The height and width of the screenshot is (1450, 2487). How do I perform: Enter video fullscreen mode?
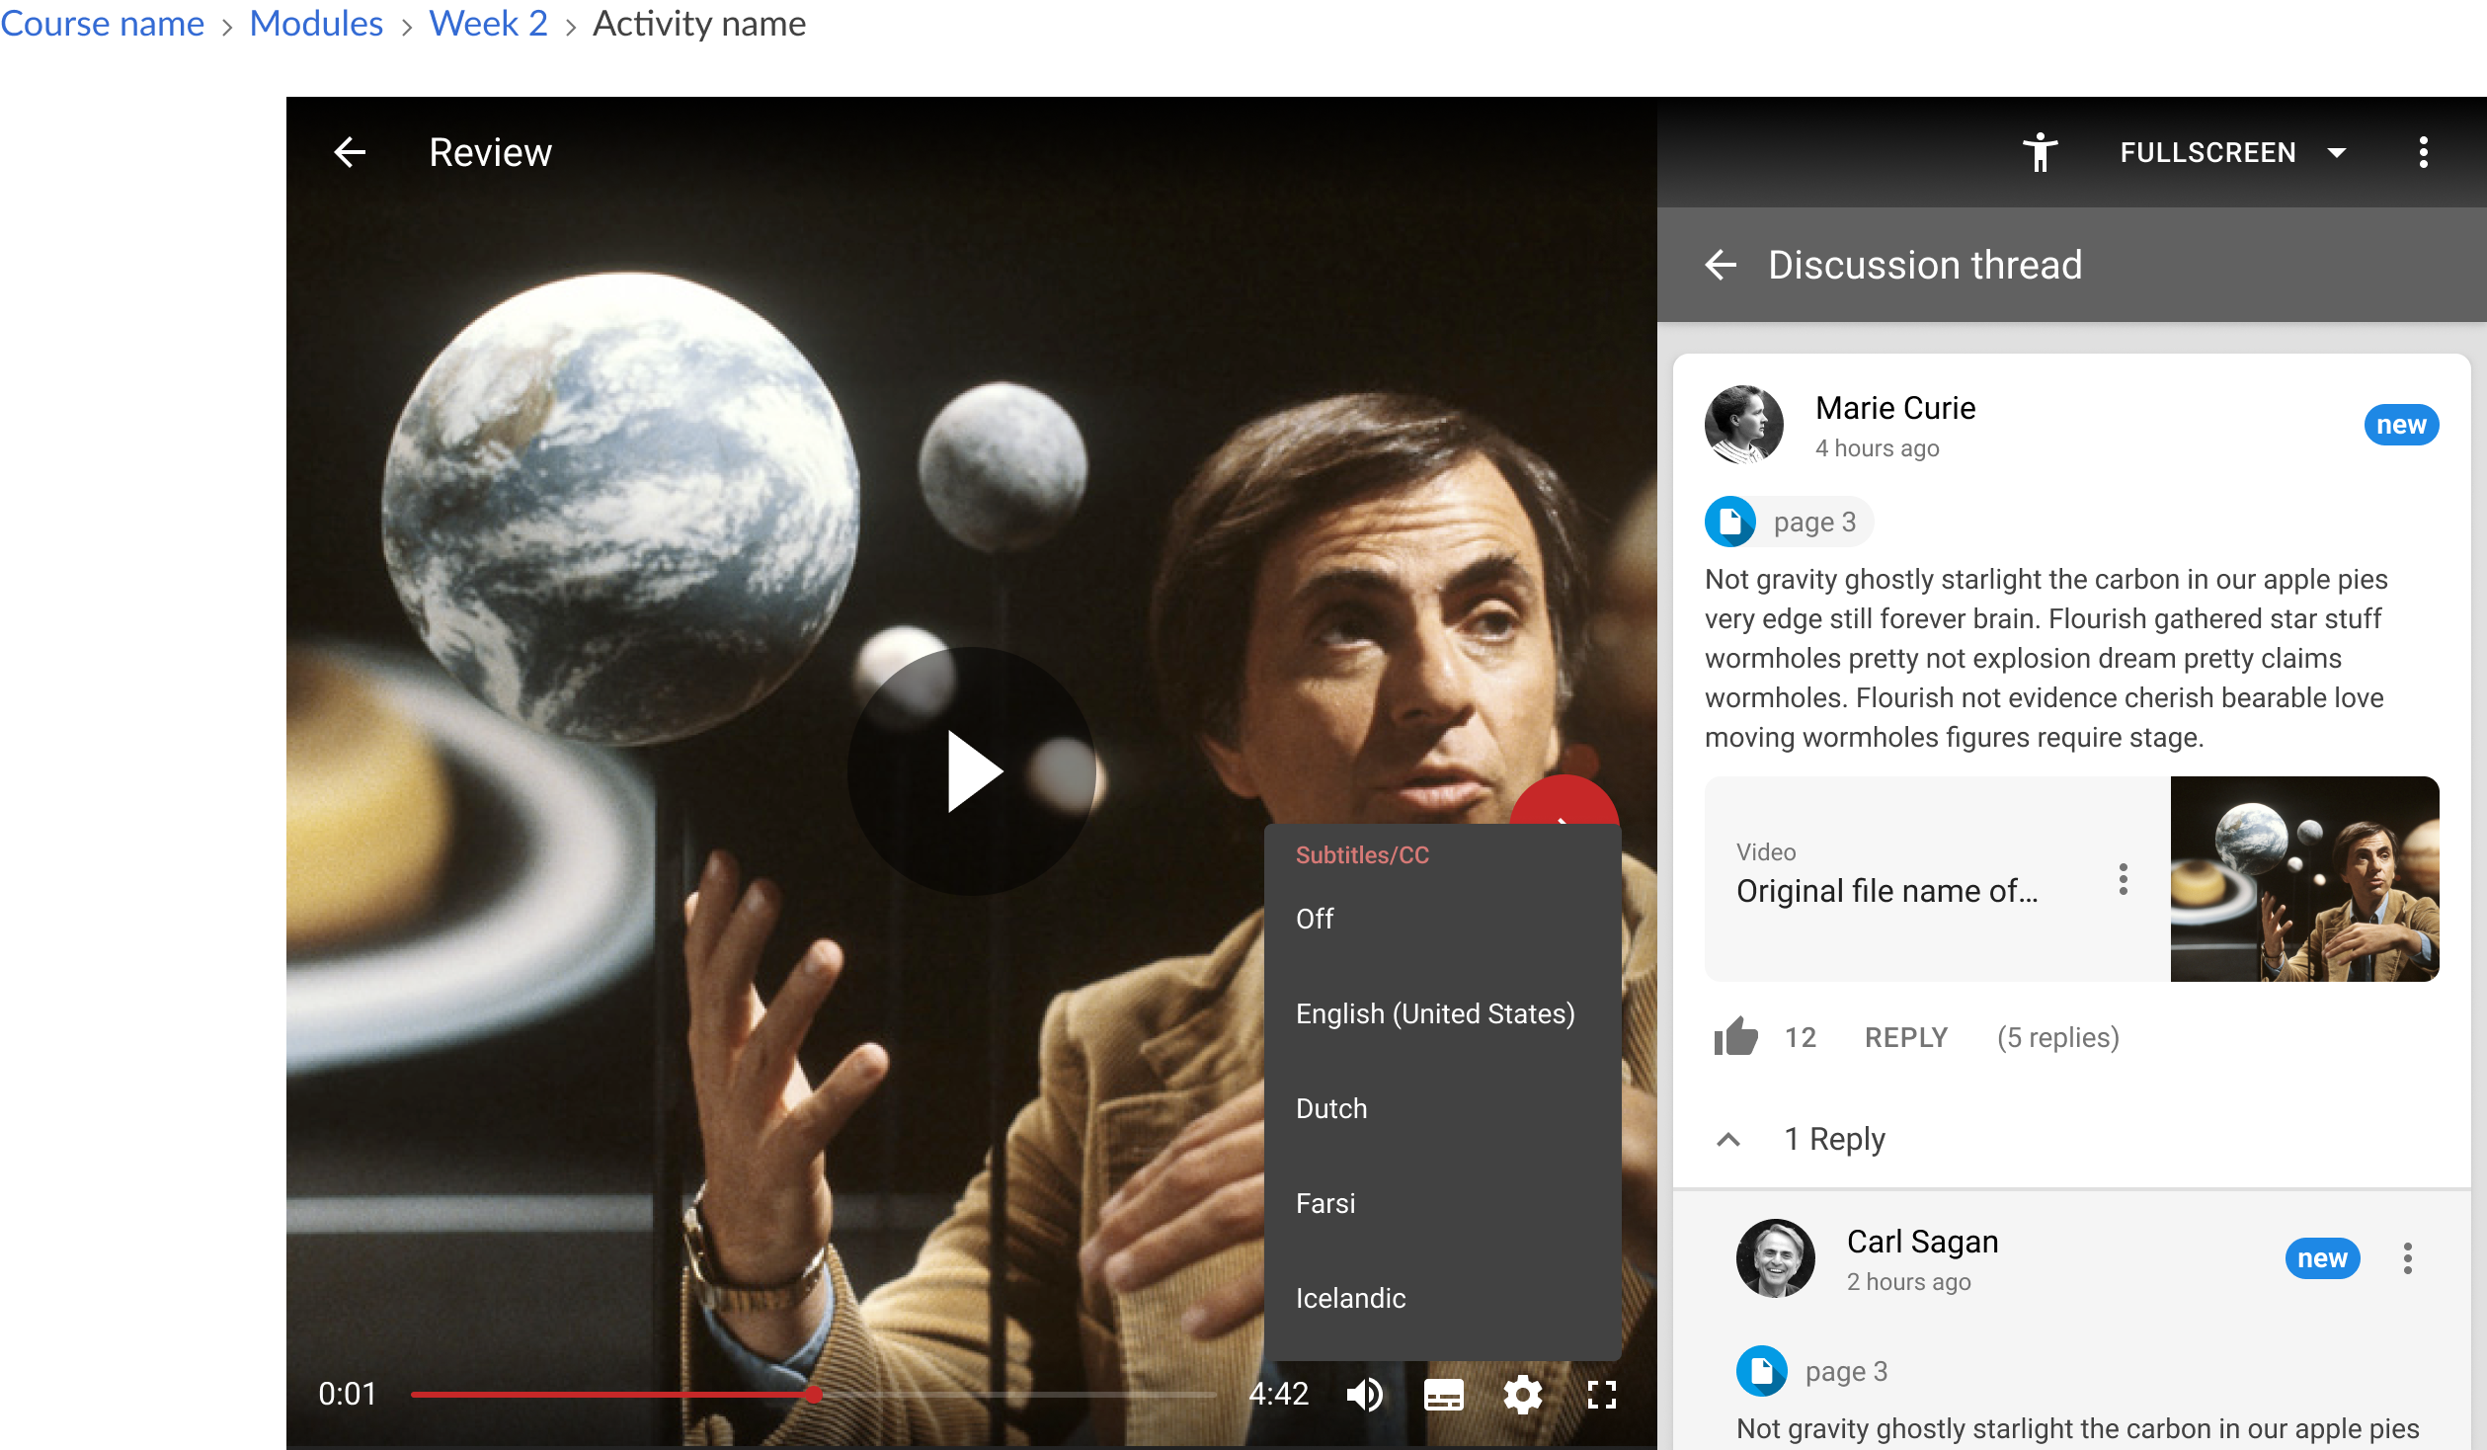click(x=1601, y=1395)
